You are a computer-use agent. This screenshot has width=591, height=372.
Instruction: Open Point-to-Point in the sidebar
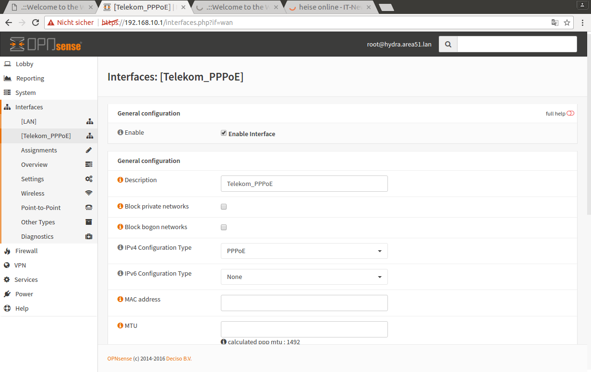point(49,208)
